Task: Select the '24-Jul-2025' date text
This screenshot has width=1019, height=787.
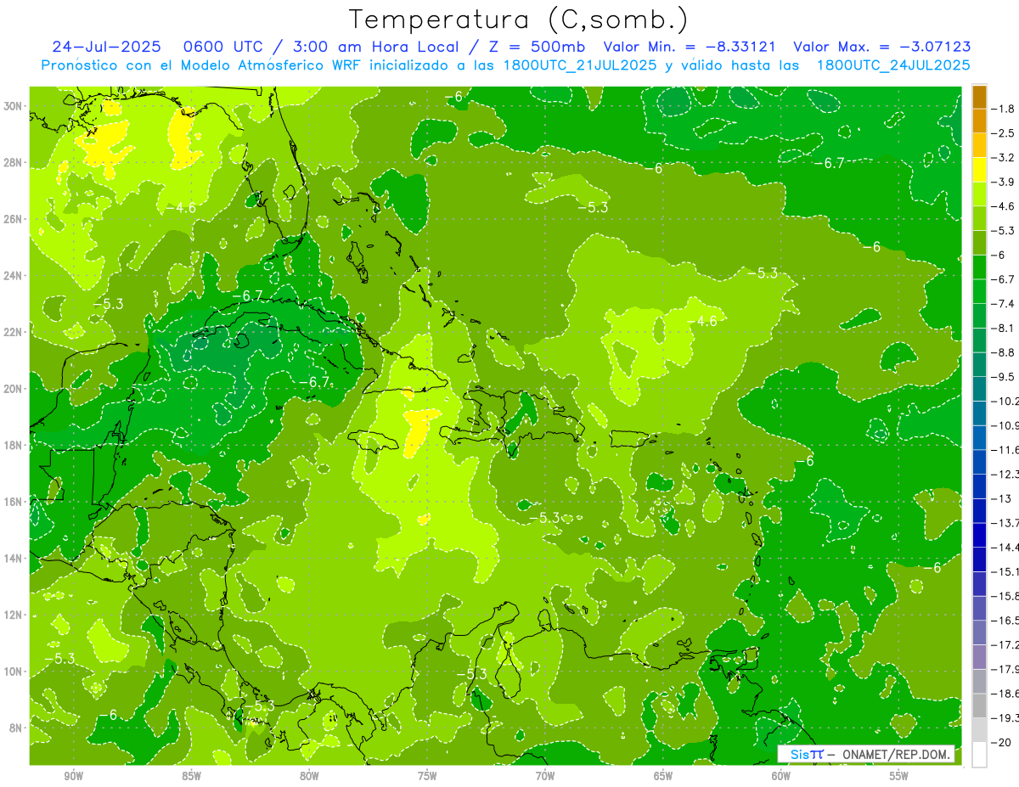Action: tap(106, 47)
